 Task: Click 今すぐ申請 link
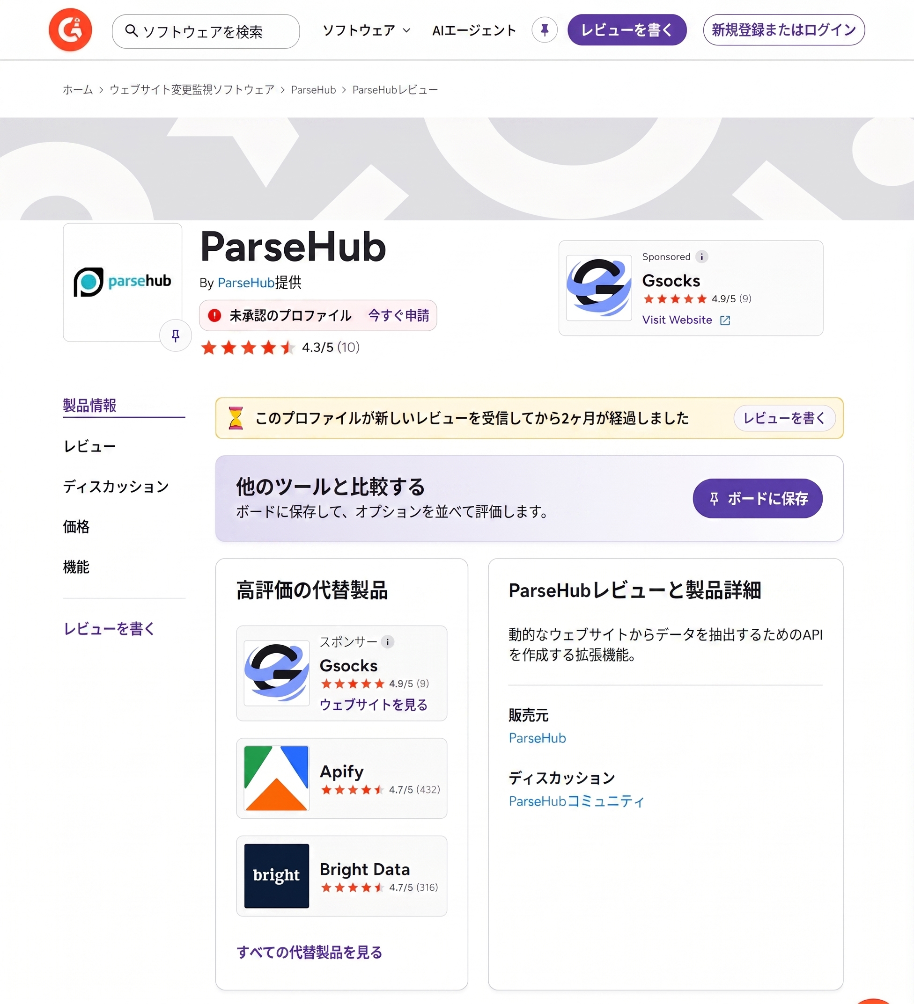tap(398, 315)
